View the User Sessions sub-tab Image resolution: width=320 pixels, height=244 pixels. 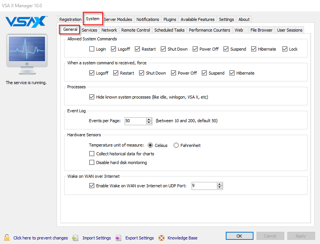290,30
